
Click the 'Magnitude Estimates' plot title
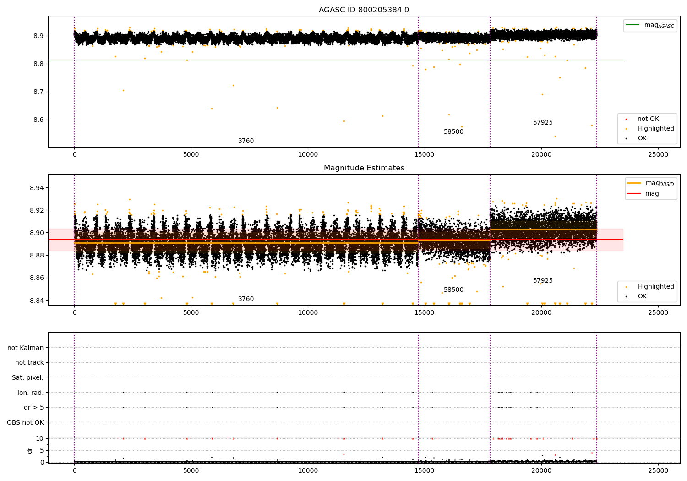[x=364, y=168]
